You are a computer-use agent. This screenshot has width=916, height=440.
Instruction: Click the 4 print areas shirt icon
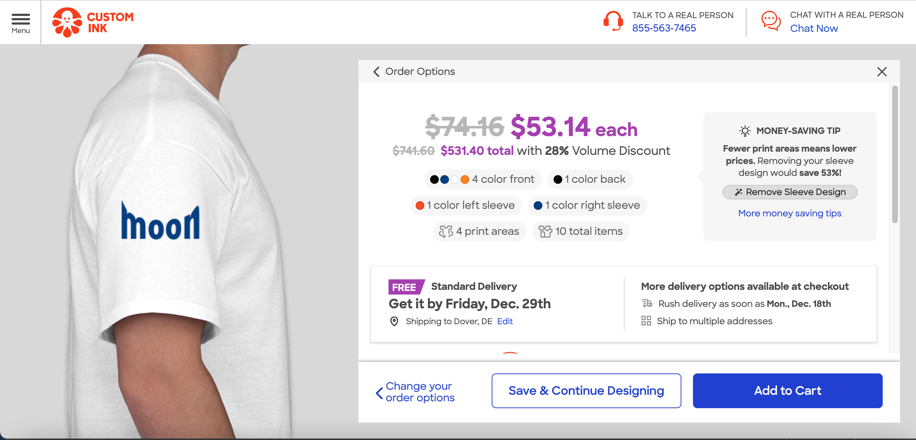point(446,232)
